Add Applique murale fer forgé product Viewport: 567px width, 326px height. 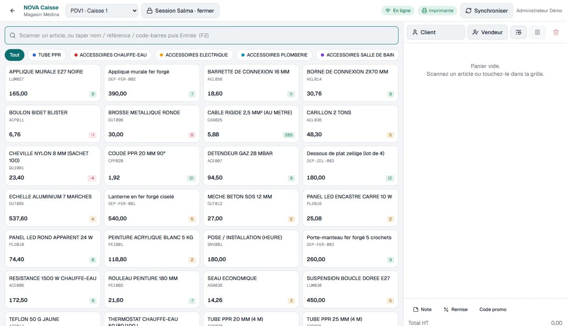pyautogui.click(x=152, y=83)
